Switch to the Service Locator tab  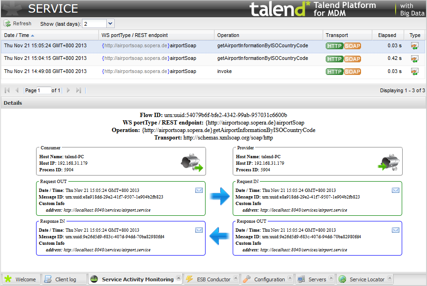click(364, 279)
